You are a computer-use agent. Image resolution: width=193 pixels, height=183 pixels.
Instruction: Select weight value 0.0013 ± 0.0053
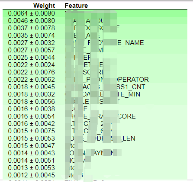point(32,168)
